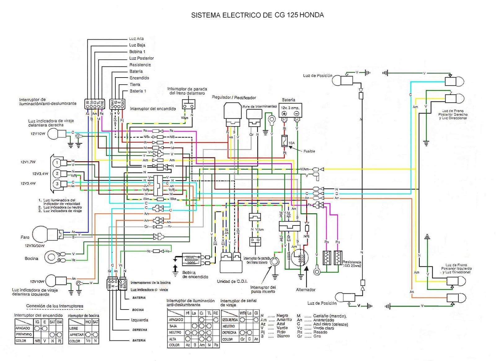Viewport: 496px width, 361px height.
Task: Click the Hi Lo Ci TL RE lighting switch connector
Action: coord(95,104)
